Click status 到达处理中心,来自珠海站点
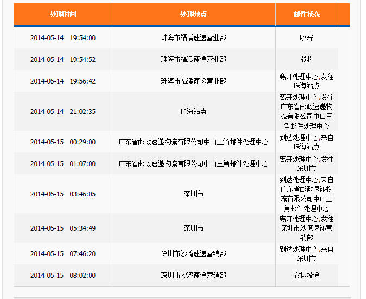This screenshot has height=299, width=366. [x=306, y=142]
